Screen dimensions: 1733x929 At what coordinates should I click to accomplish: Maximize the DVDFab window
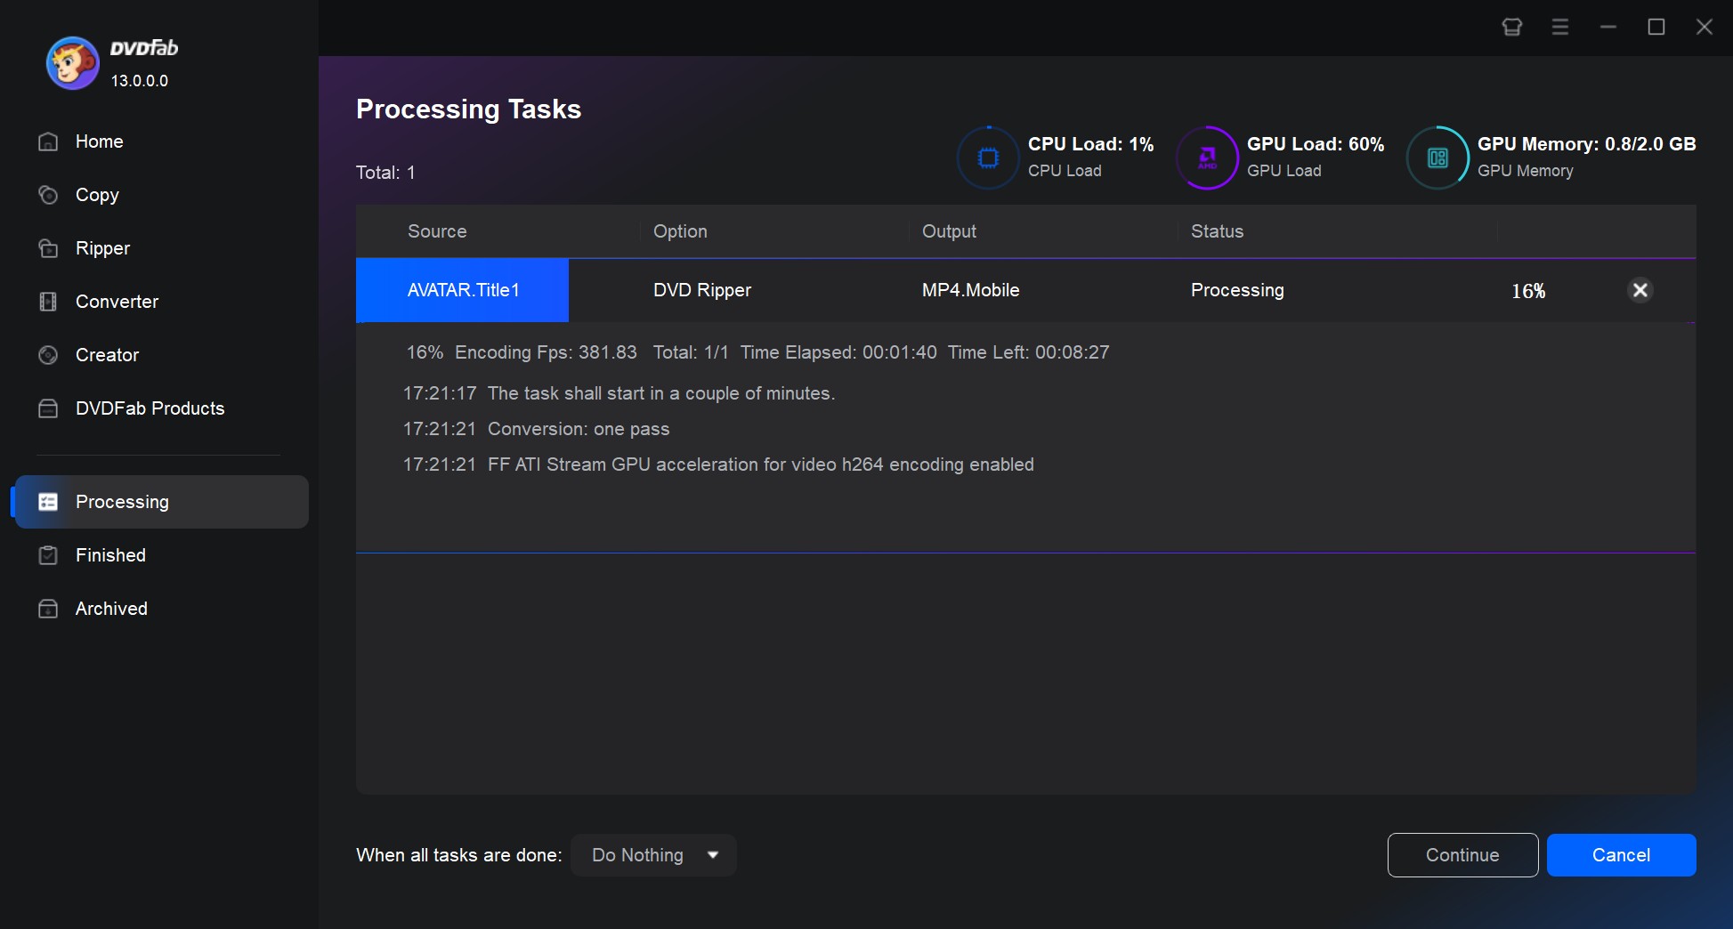pyautogui.click(x=1656, y=27)
